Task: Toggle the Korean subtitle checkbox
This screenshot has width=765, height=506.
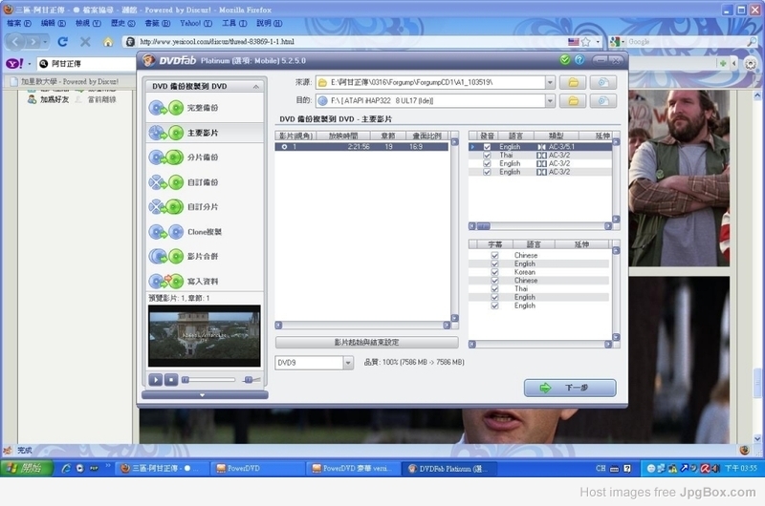Action: click(494, 272)
